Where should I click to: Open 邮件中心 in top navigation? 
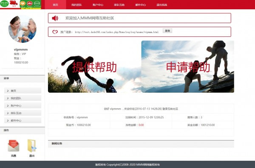141,5
